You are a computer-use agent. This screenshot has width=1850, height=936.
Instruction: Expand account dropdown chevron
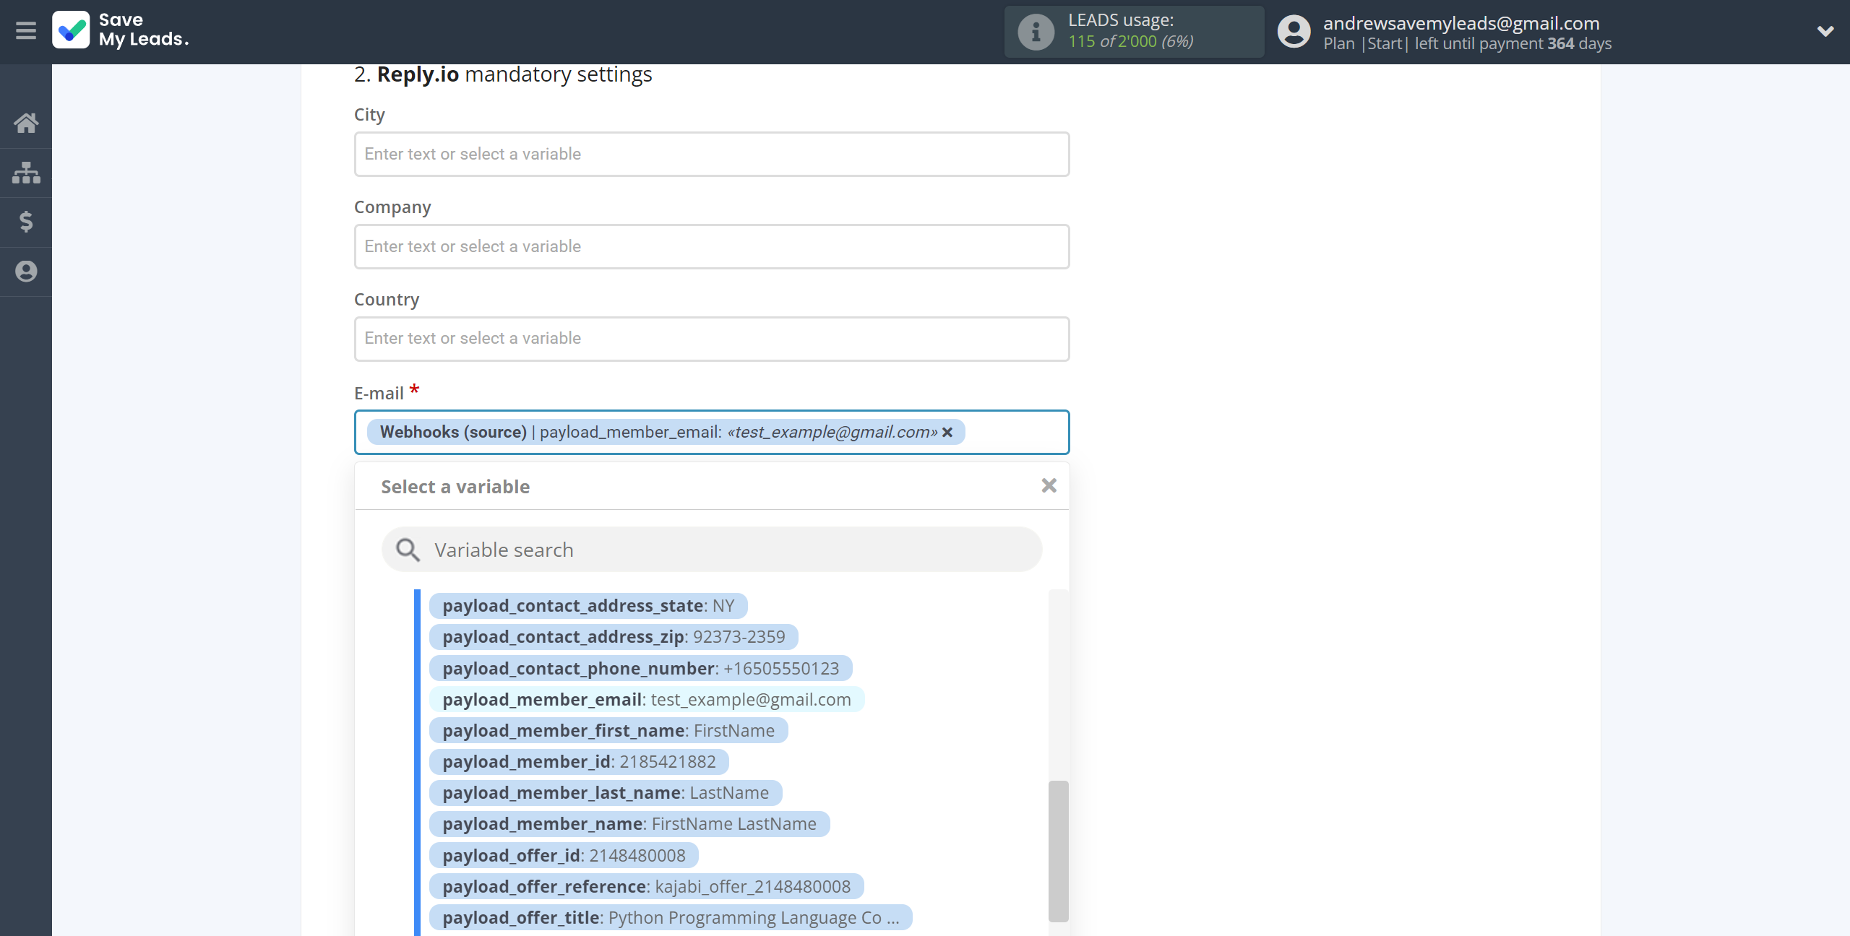[1825, 31]
